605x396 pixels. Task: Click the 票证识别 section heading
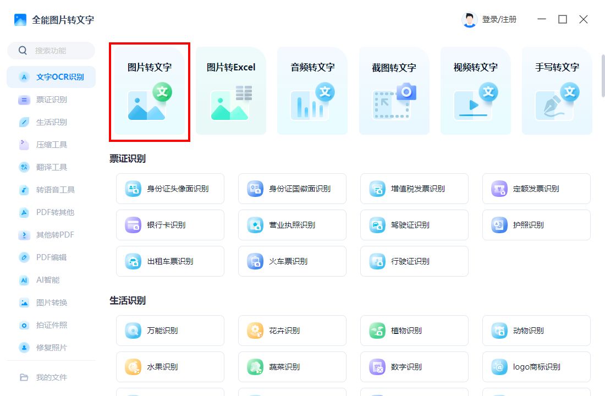(128, 158)
